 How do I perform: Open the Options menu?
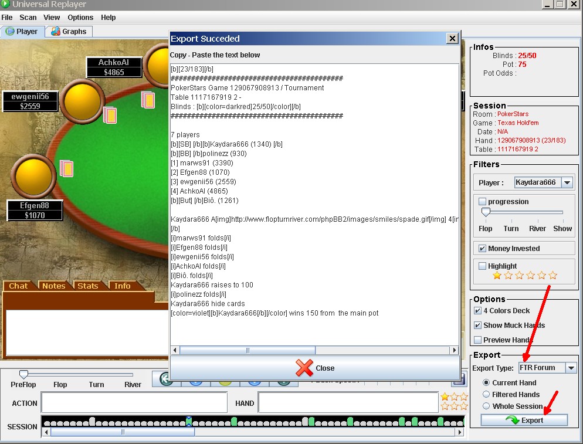click(80, 18)
